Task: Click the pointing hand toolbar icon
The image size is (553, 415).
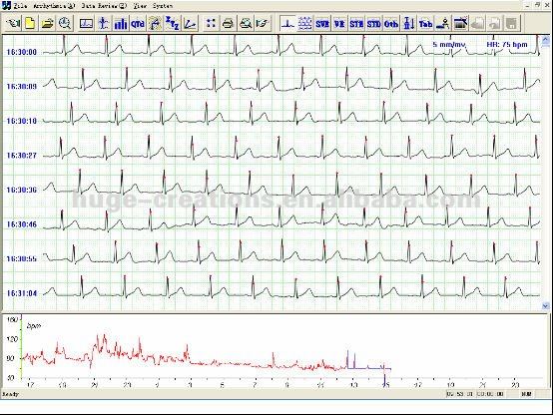Action: pyautogui.click(x=13, y=23)
